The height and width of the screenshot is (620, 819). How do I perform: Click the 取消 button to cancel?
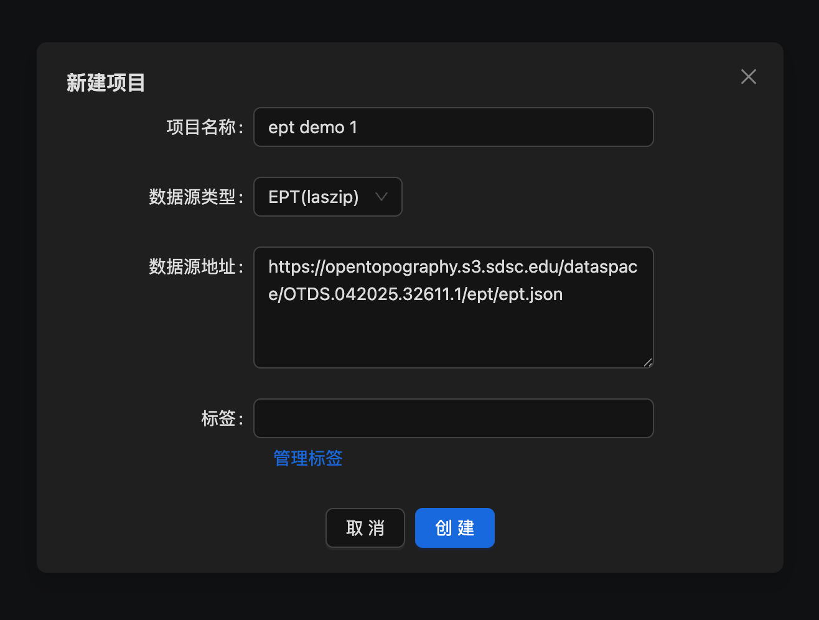(x=365, y=527)
